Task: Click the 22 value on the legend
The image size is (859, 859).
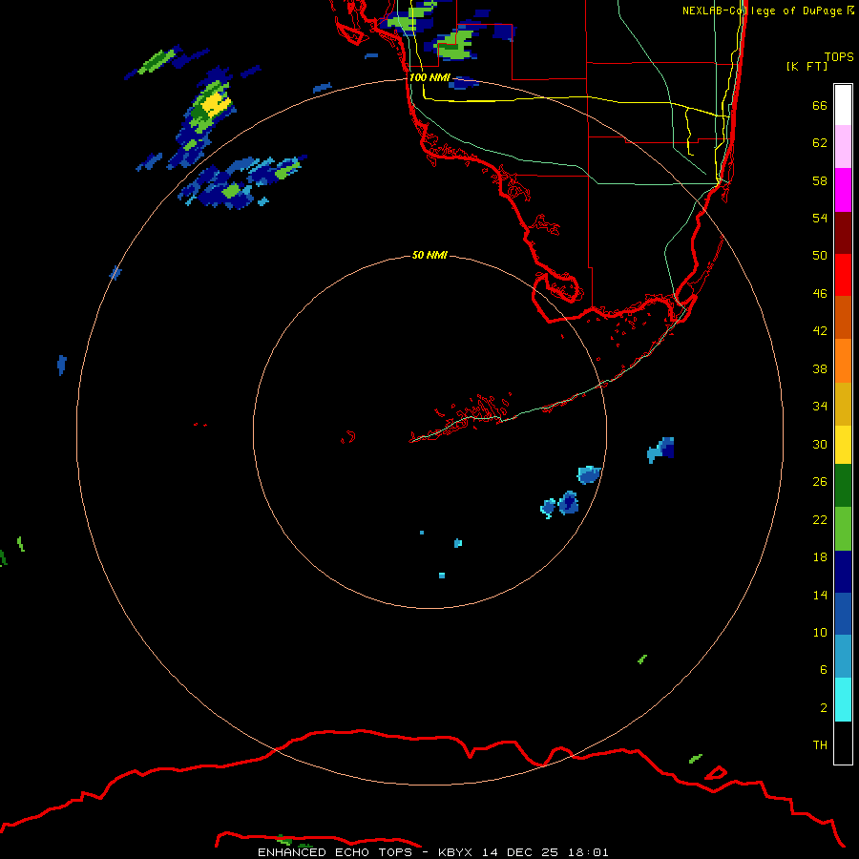Action: (x=820, y=519)
